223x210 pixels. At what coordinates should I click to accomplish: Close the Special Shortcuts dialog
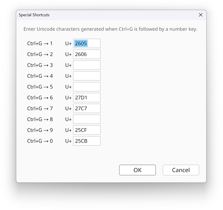click(201, 15)
